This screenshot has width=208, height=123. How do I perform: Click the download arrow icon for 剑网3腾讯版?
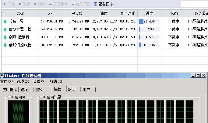click(5, 37)
